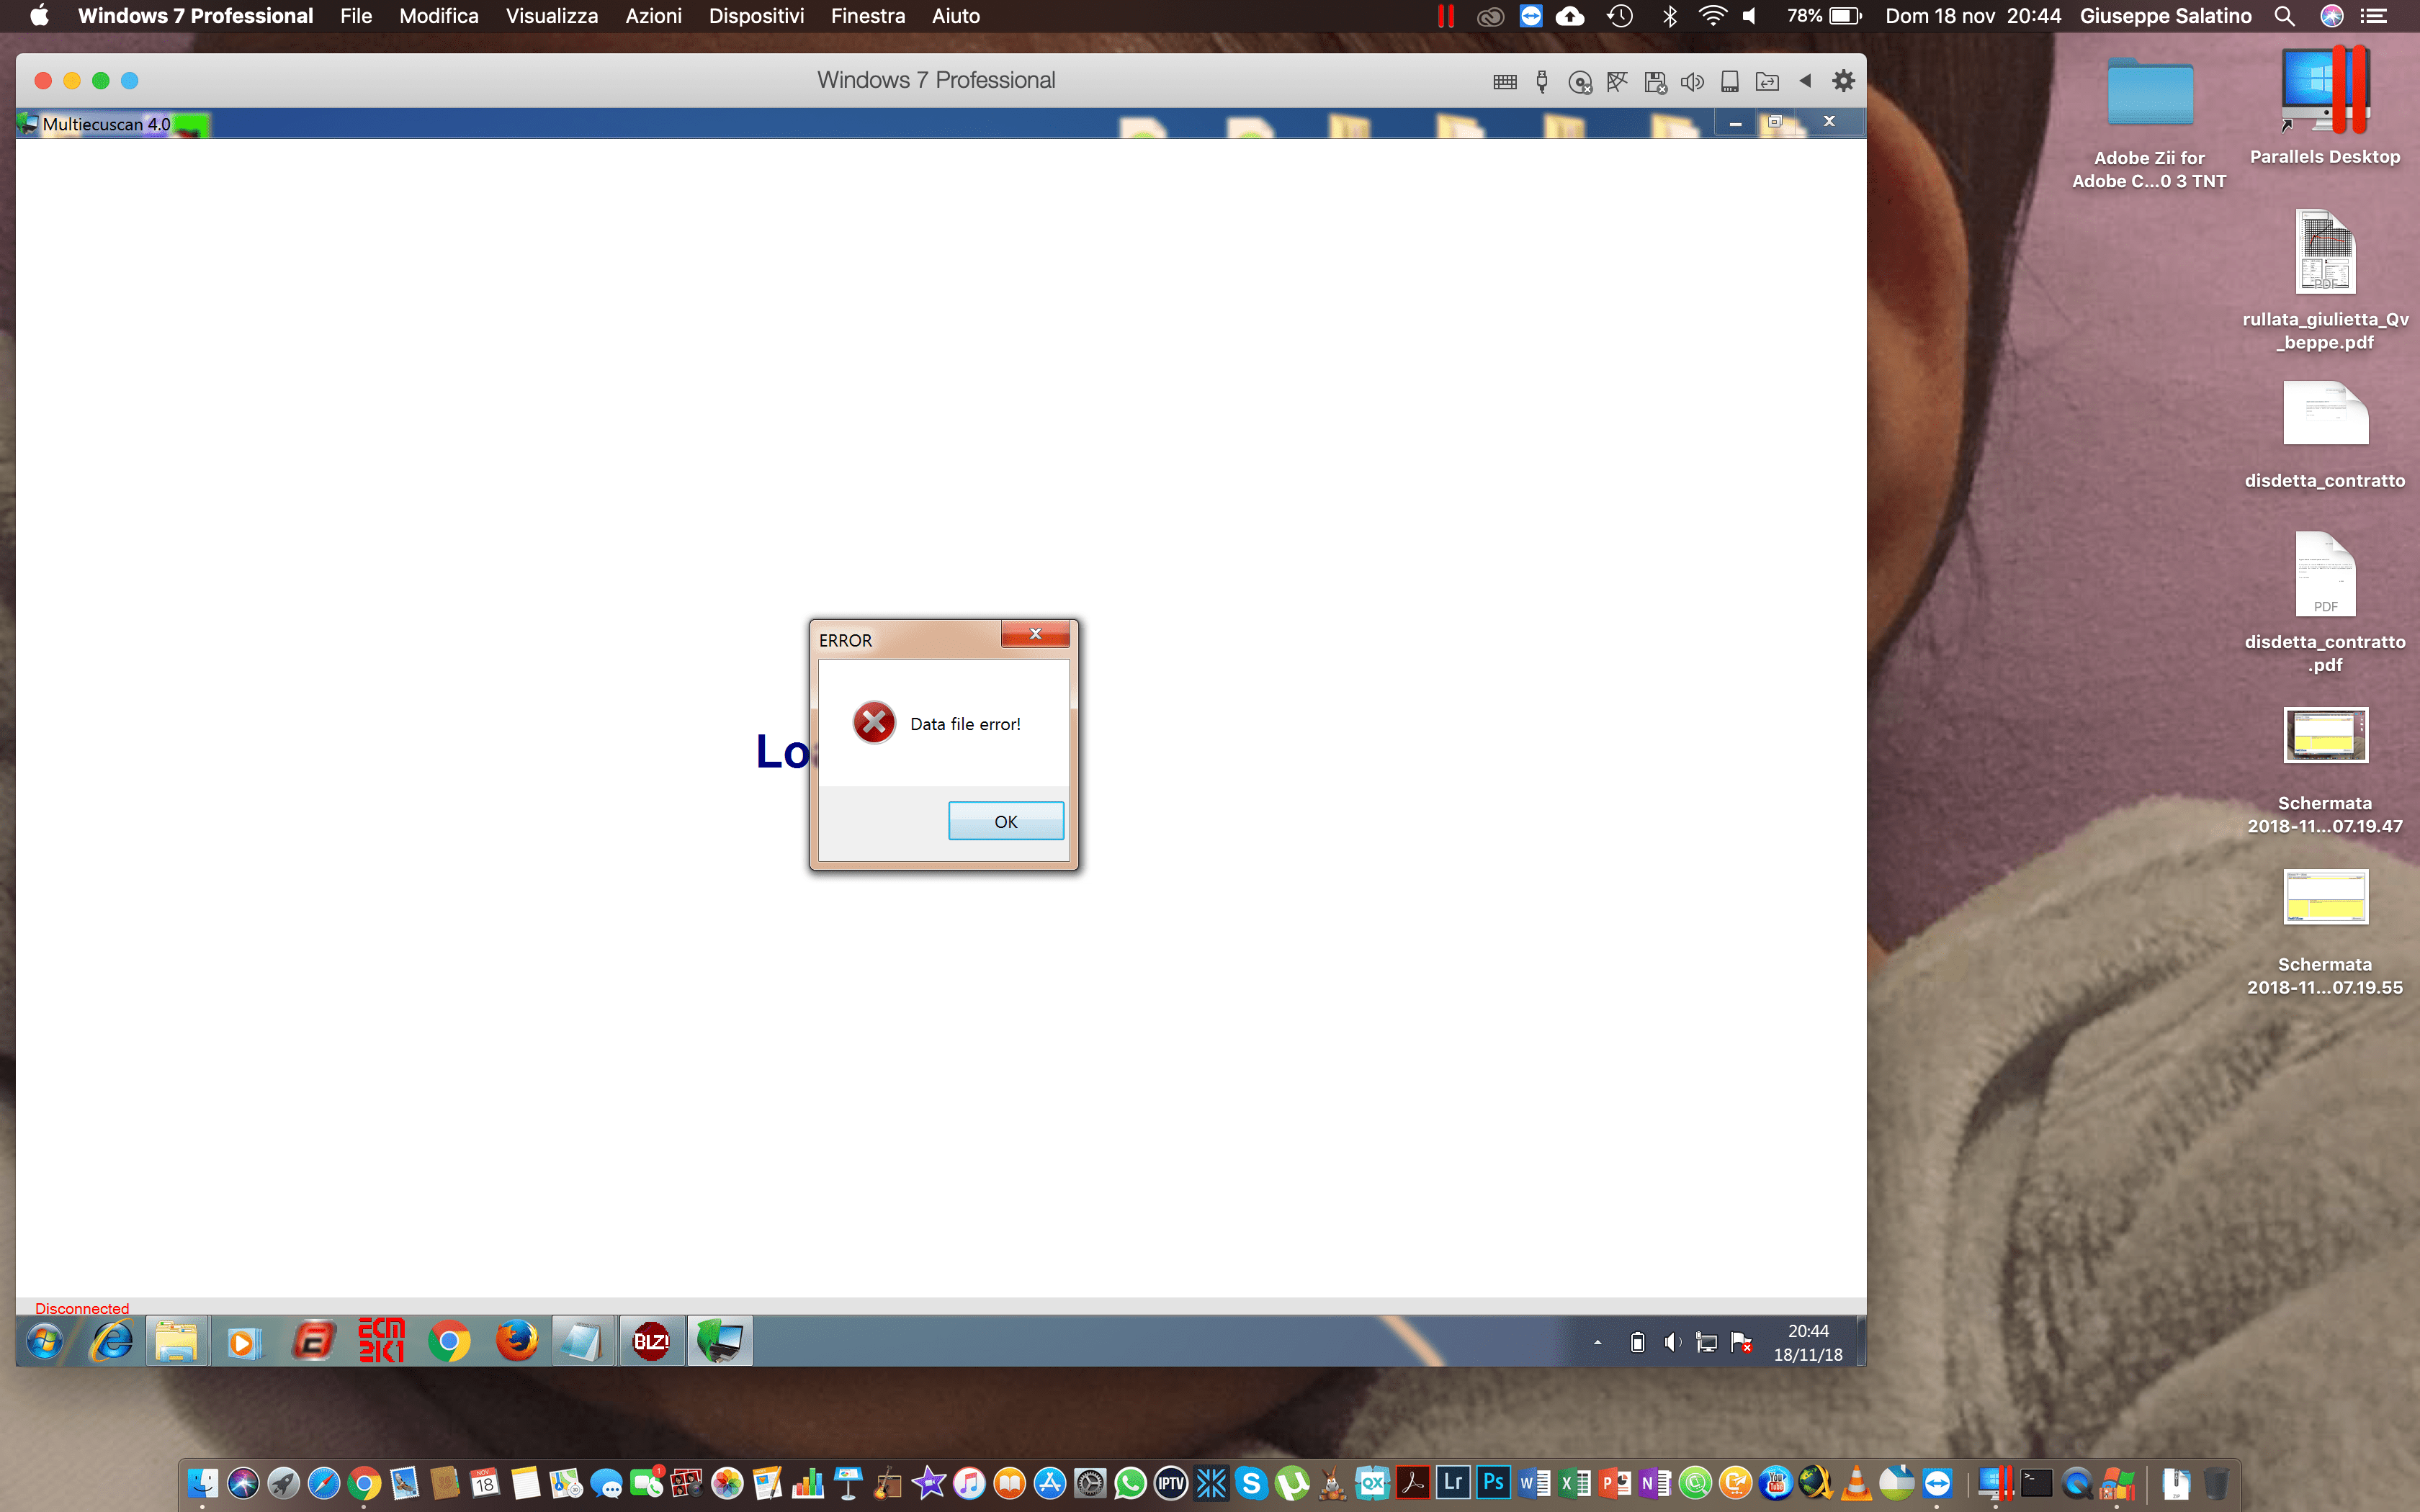
Task: Click the Windows tray volume icon
Action: (1671, 1342)
